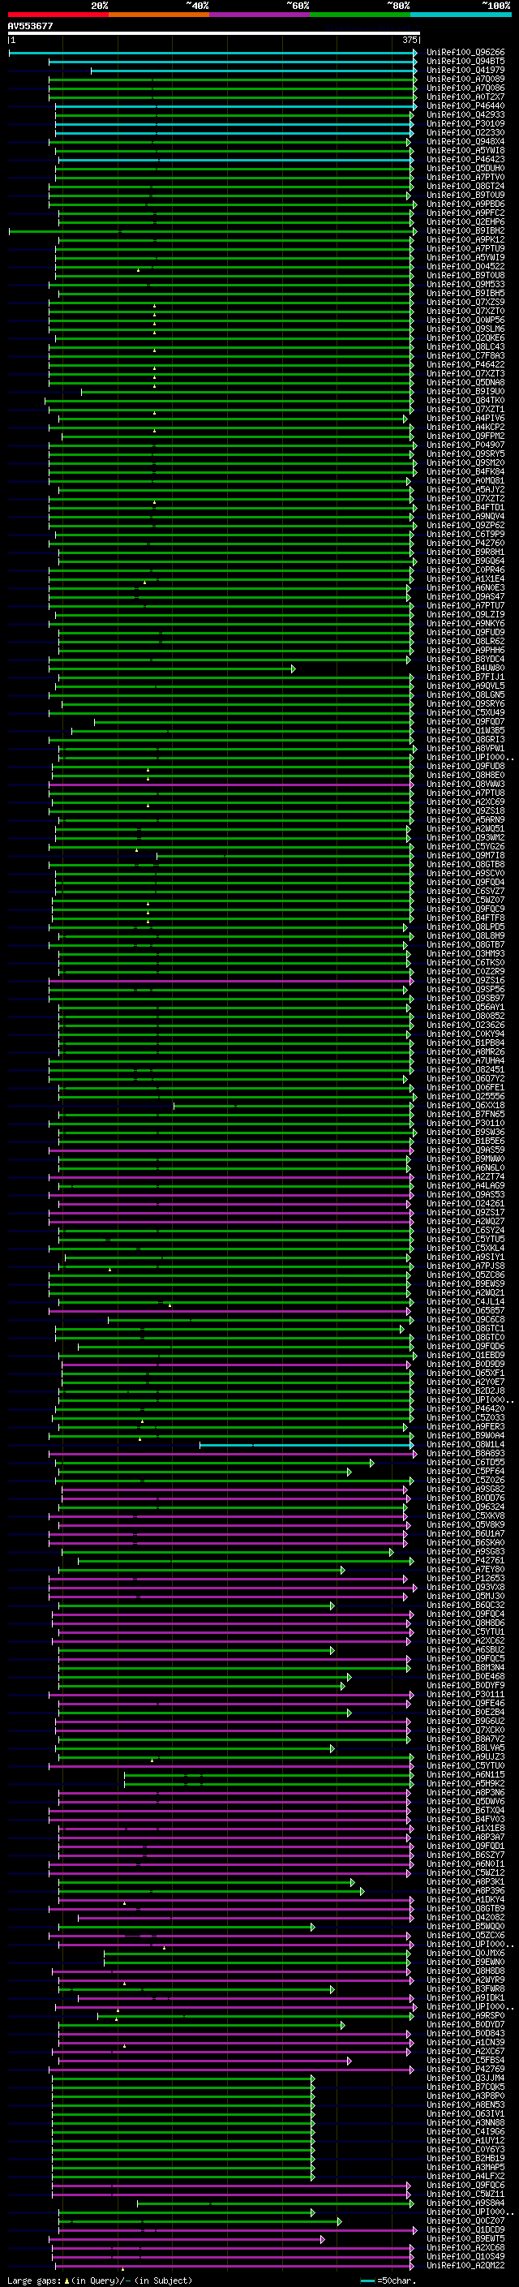The width and height of the screenshot is (519, 2287).
Task: Select hit label UniRef100_Q5ZC86
Action: click(465, 1275)
